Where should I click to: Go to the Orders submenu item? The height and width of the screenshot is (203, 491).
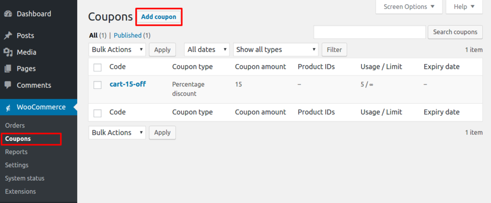pos(15,125)
